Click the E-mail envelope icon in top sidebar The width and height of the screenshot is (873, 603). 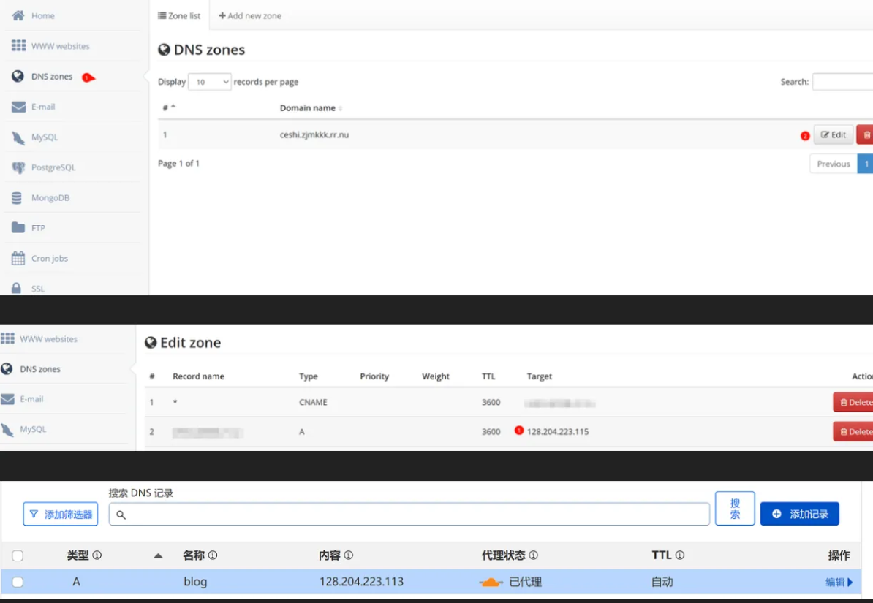(x=18, y=107)
